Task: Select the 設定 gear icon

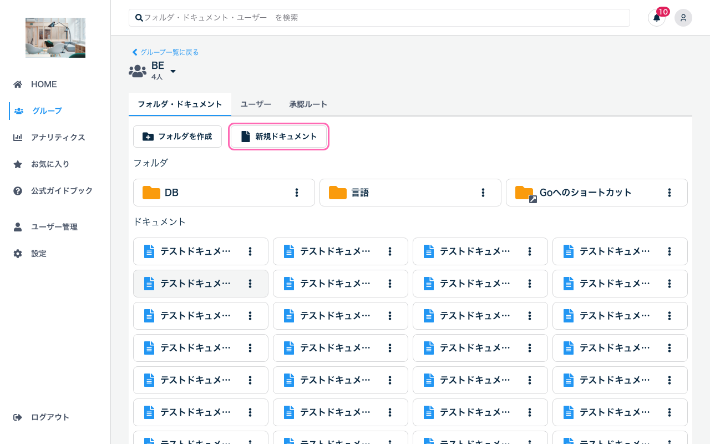Action: (x=18, y=253)
